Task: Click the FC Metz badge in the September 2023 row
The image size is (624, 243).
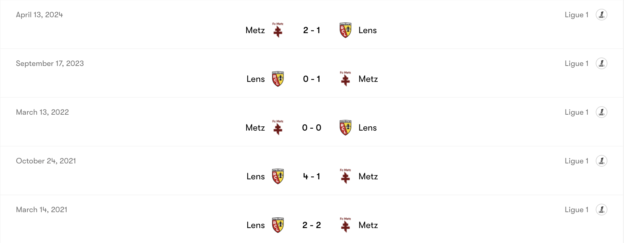Action: click(345, 78)
